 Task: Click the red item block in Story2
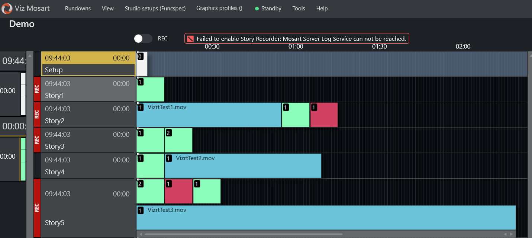point(324,115)
